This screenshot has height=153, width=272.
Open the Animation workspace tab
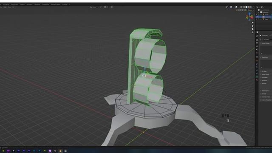coord(29,4)
